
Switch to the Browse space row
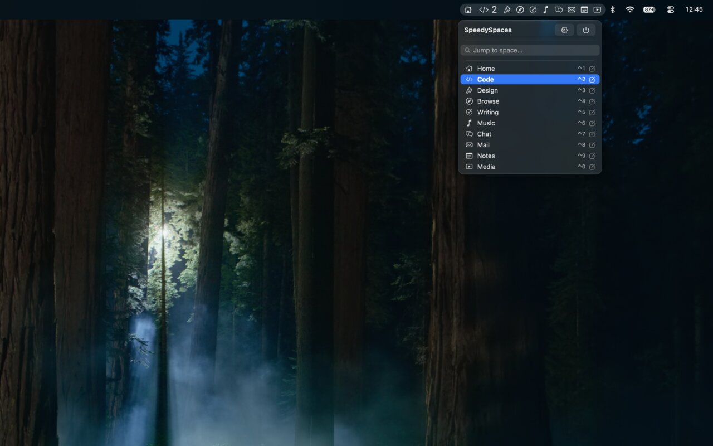coord(530,101)
